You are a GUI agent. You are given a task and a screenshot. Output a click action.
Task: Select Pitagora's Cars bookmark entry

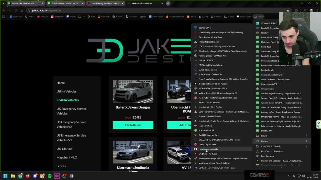point(221,126)
